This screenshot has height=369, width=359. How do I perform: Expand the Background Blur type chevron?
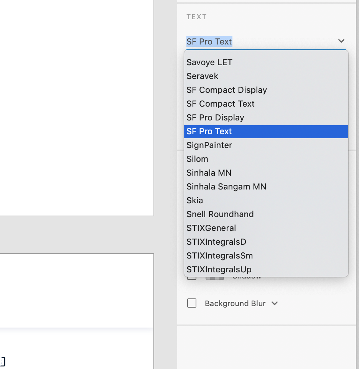pos(275,303)
